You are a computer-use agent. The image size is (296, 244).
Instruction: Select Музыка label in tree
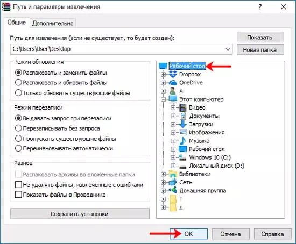click(x=199, y=141)
